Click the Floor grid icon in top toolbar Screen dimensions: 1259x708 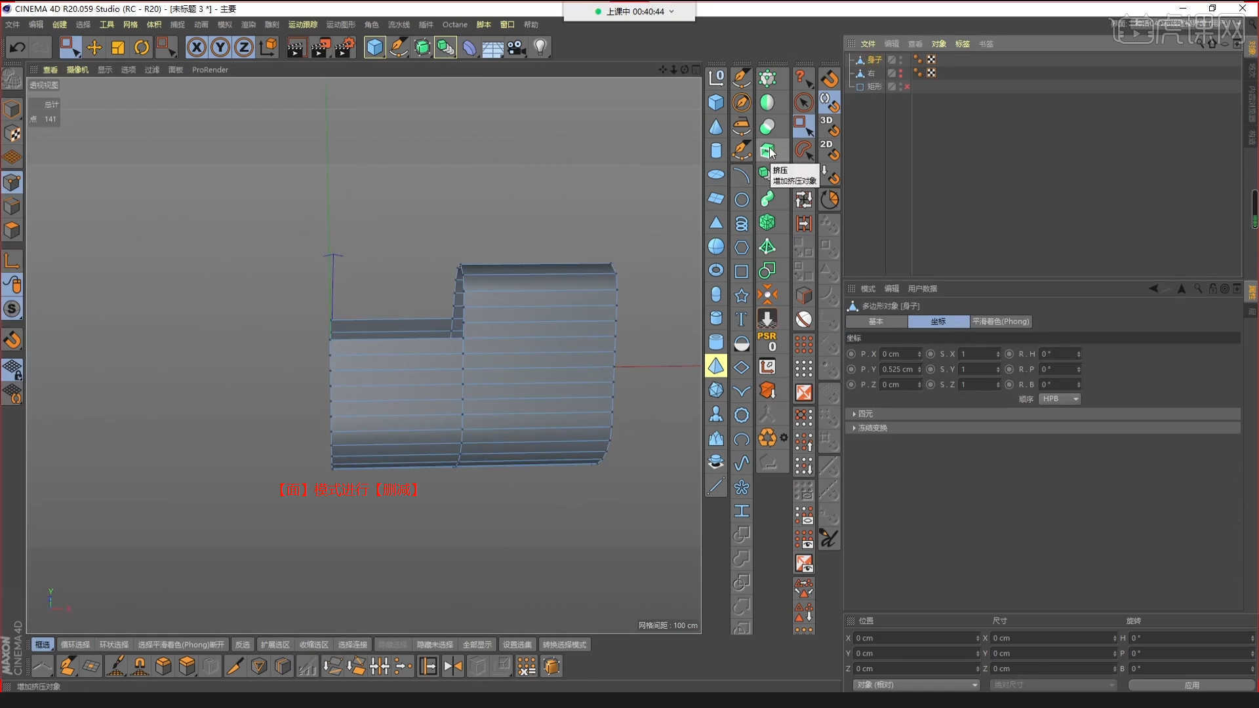[492, 48]
